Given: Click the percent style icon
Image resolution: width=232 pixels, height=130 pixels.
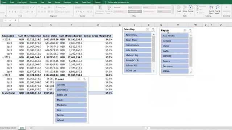Looking at the screenshot, I should click(x=81, y=12).
